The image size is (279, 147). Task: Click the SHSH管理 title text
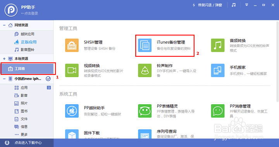click(93, 42)
